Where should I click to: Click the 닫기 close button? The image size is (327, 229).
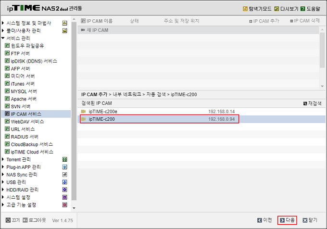pos(310,220)
